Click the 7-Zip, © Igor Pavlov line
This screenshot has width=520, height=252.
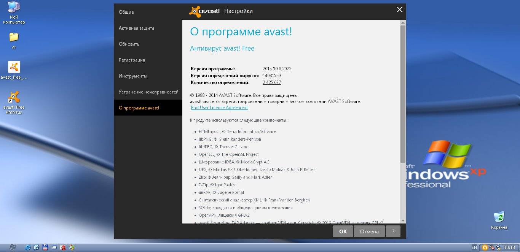(x=217, y=185)
